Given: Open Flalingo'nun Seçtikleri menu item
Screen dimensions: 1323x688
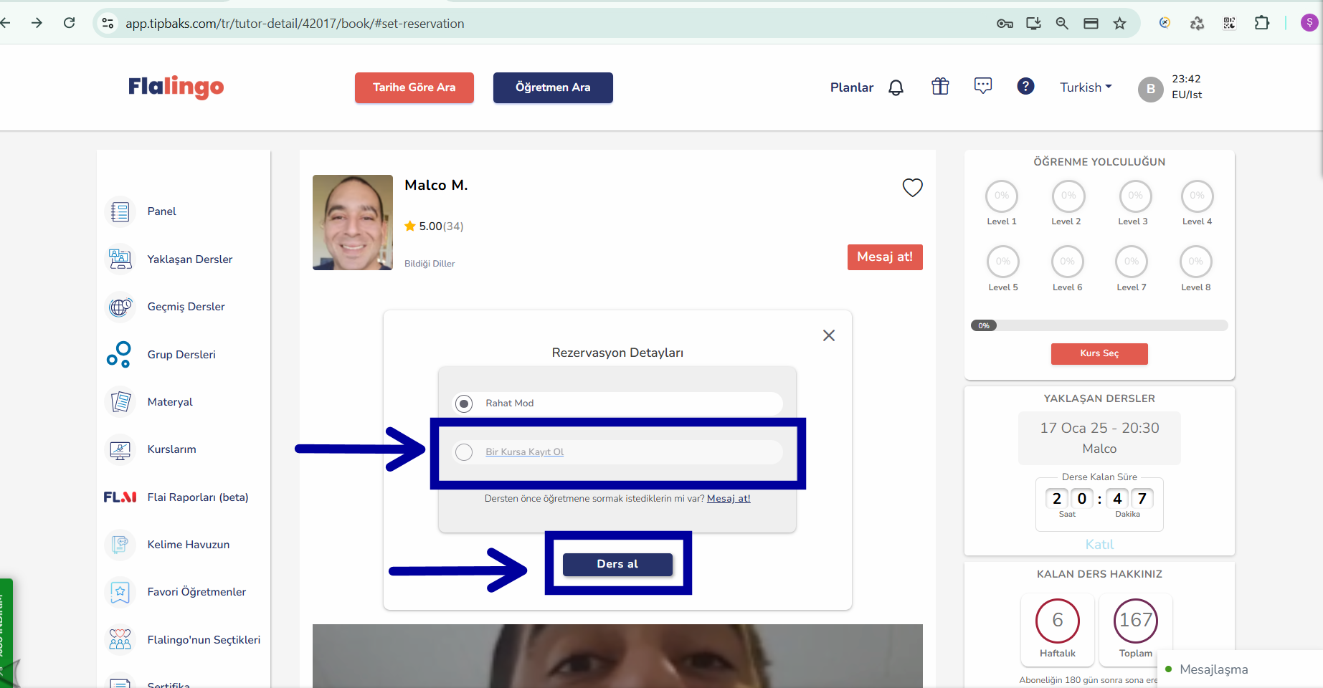Looking at the screenshot, I should [x=204, y=640].
